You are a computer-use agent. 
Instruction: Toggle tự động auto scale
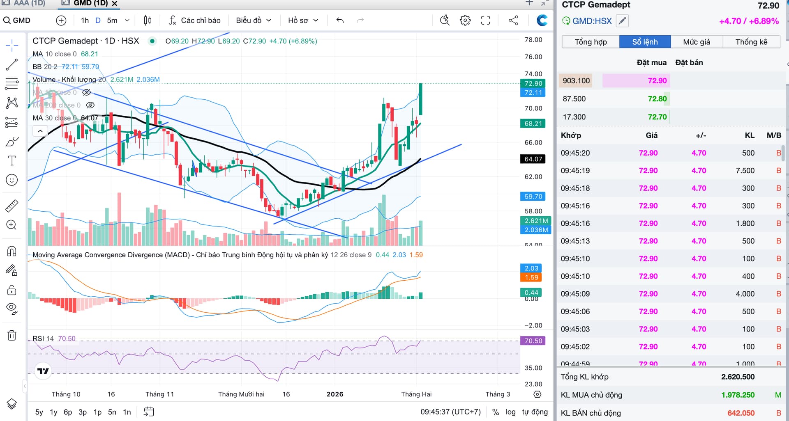535,412
